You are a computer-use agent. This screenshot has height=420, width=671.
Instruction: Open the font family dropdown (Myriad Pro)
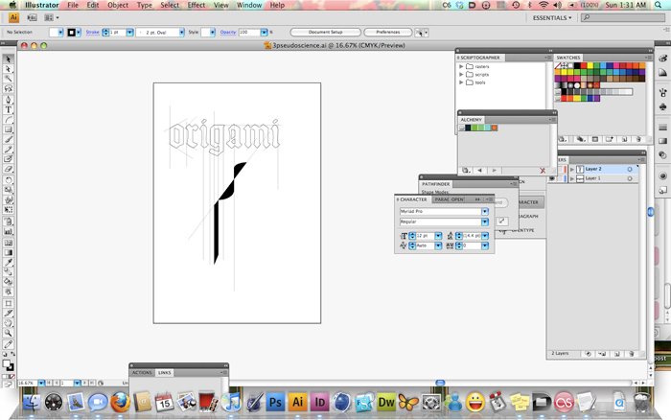[485, 212]
